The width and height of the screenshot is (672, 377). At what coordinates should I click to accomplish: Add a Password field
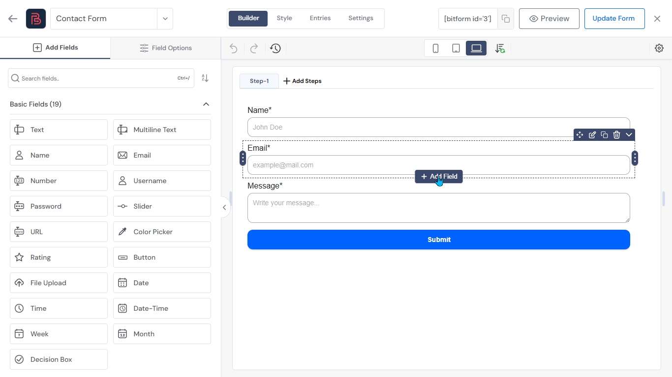59,206
